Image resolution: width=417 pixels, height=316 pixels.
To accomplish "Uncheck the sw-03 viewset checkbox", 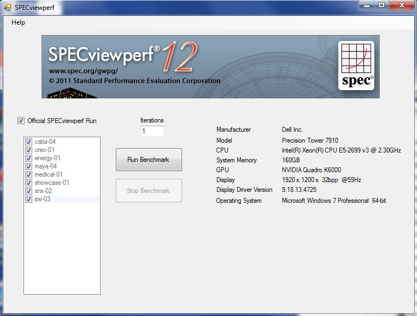I will 28,199.
